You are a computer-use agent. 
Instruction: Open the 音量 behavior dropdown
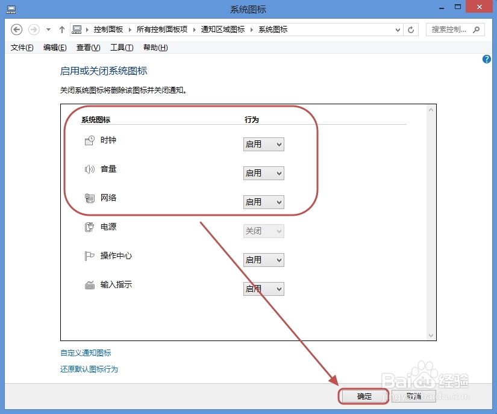pyautogui.click(x=264, y=173)
